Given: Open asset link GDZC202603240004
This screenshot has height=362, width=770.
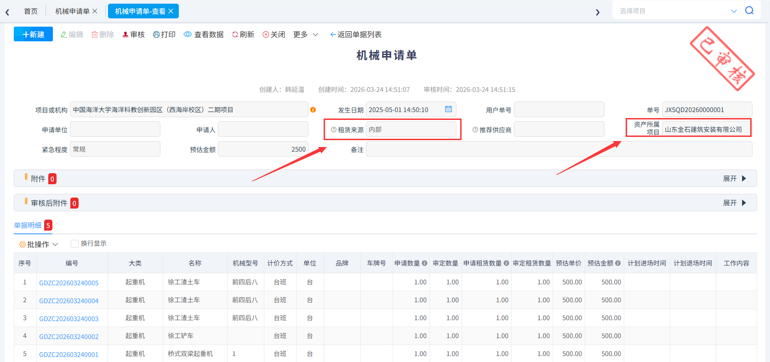Looking at the screenshot, I should pyautogui.click(x=69, y=301).
